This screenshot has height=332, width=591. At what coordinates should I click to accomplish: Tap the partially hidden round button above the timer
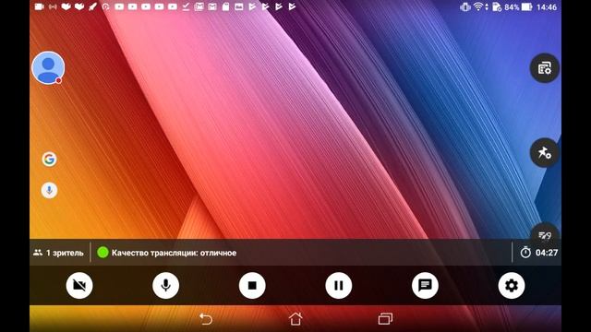tap(544, 231)
